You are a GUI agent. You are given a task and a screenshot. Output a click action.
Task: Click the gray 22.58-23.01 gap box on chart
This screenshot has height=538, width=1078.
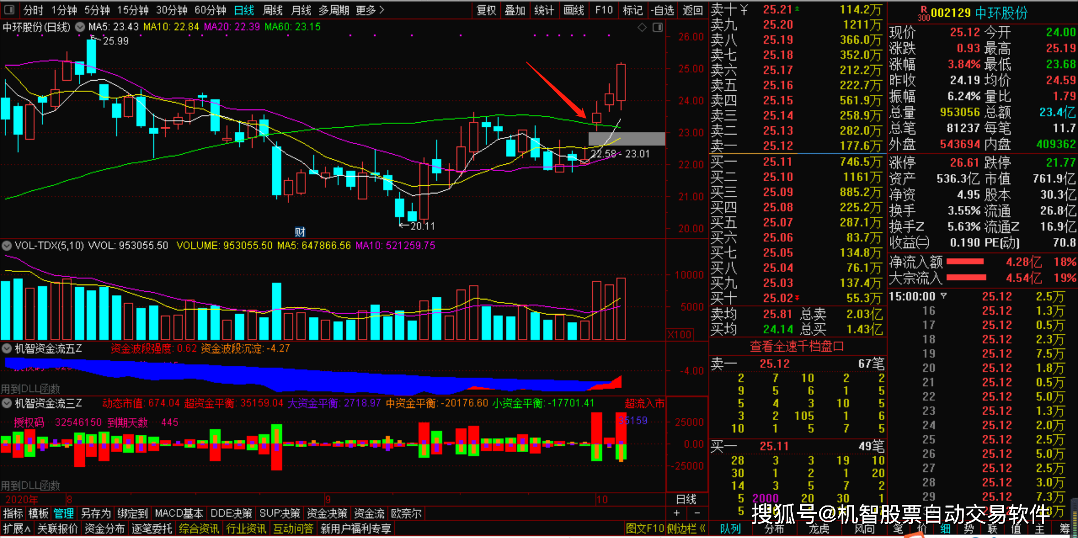coord(627,139)
